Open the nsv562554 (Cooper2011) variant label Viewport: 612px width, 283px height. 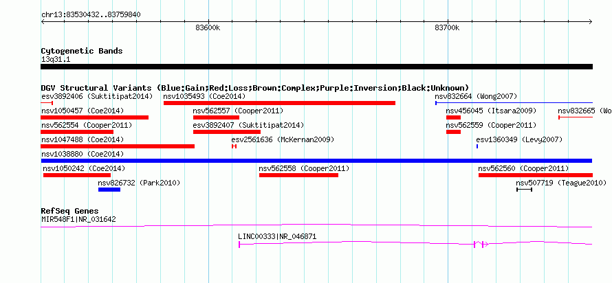click(x=87, y=126)
